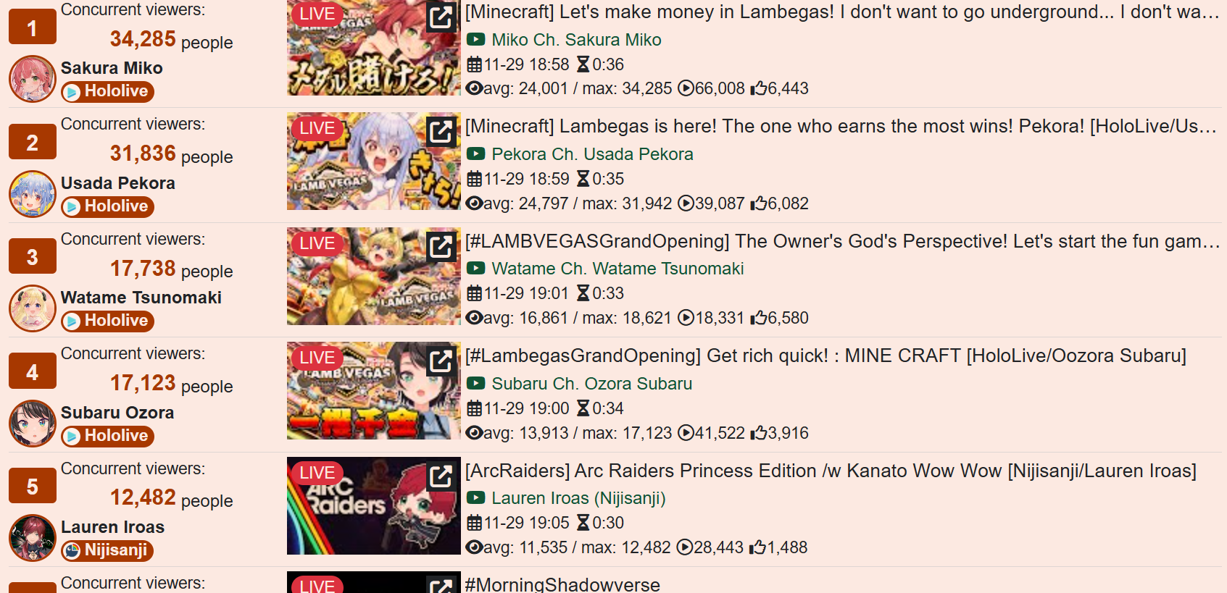This screenshot has width=1227, height=593.
Task: Open Subaru Ch. Ozora Subaru channel link
Action: point(591,384)
